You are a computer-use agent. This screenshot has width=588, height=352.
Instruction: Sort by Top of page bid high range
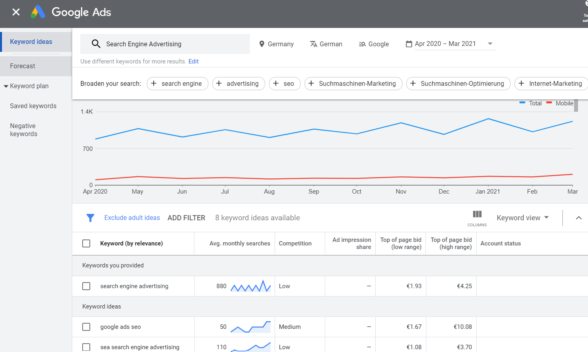click(451, 243)
